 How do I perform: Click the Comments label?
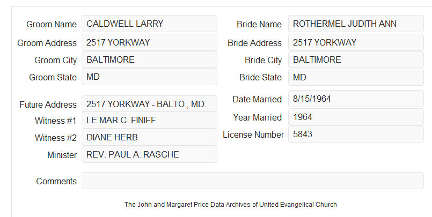(56, 181)
